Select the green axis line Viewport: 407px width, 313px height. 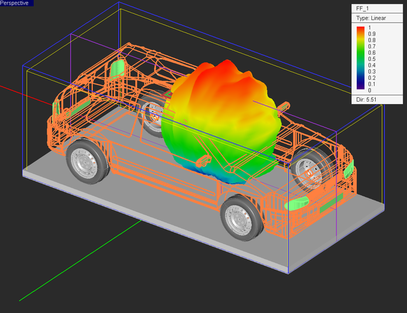pos(80,261)
